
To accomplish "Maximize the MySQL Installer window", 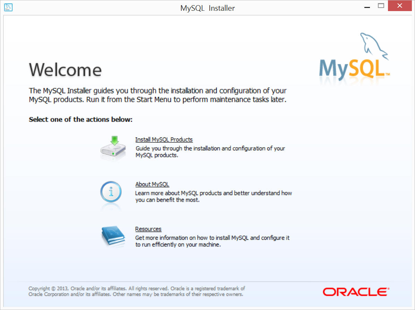I will [x=381, y=6].
